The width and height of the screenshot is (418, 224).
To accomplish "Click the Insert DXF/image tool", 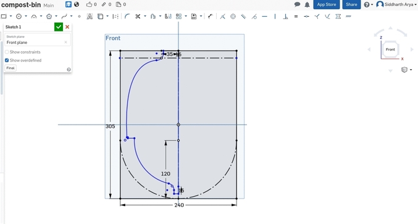I will (x=194, y=17).
